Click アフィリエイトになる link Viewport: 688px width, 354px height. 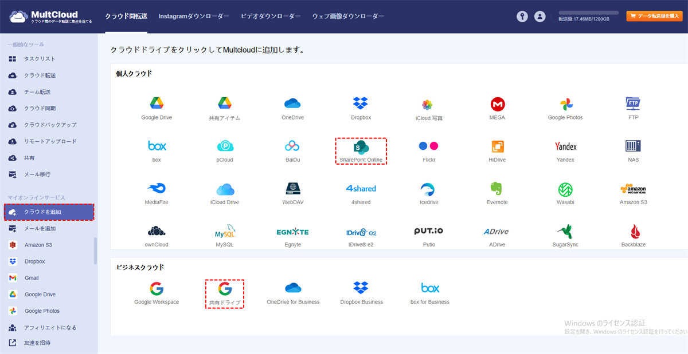(49, 328)
